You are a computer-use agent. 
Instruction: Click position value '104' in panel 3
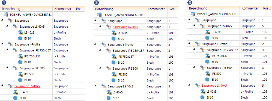pos(265,56)
